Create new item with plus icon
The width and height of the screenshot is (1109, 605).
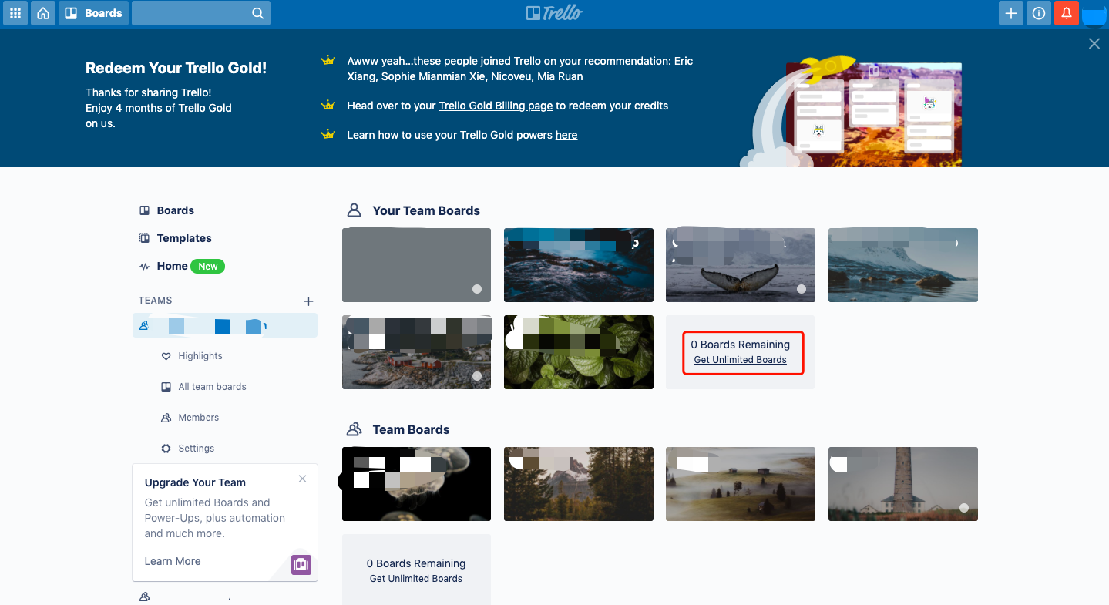1011,13
